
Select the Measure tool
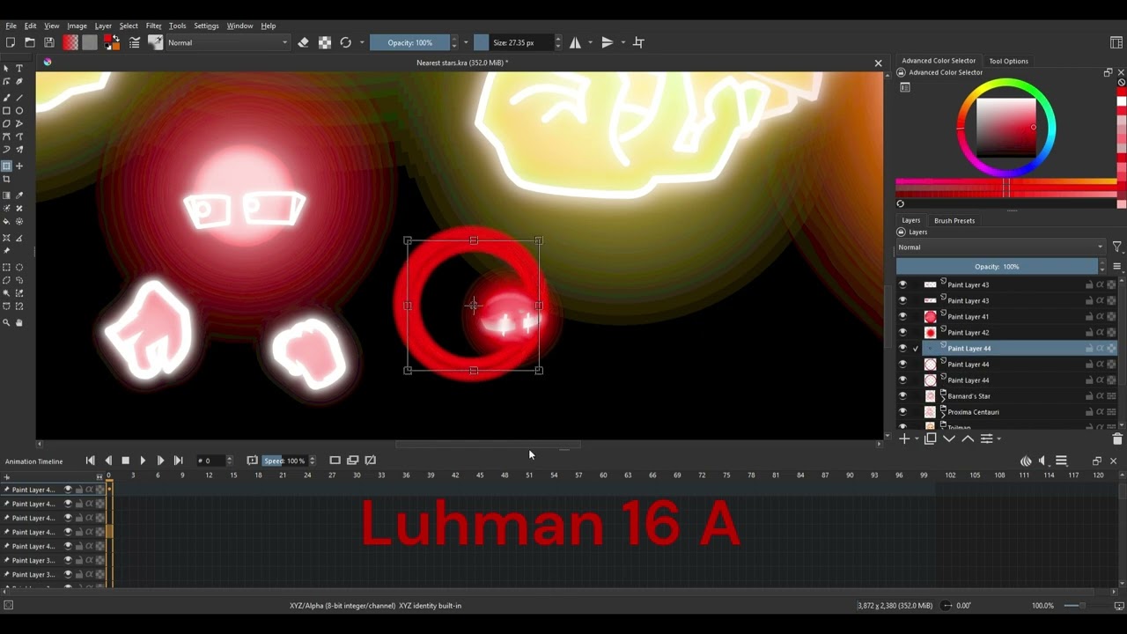[19, 238]
